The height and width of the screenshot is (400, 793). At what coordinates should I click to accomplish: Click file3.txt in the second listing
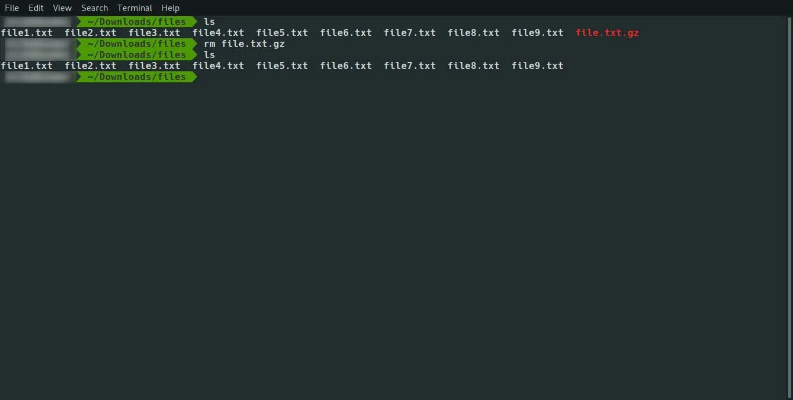tap(154, 66)
